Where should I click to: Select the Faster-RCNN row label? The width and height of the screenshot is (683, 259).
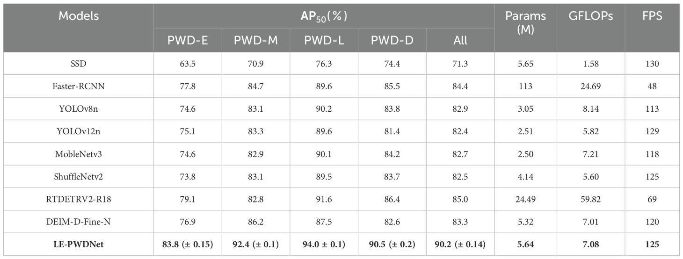pyautogui.click(x=79, y=86)
